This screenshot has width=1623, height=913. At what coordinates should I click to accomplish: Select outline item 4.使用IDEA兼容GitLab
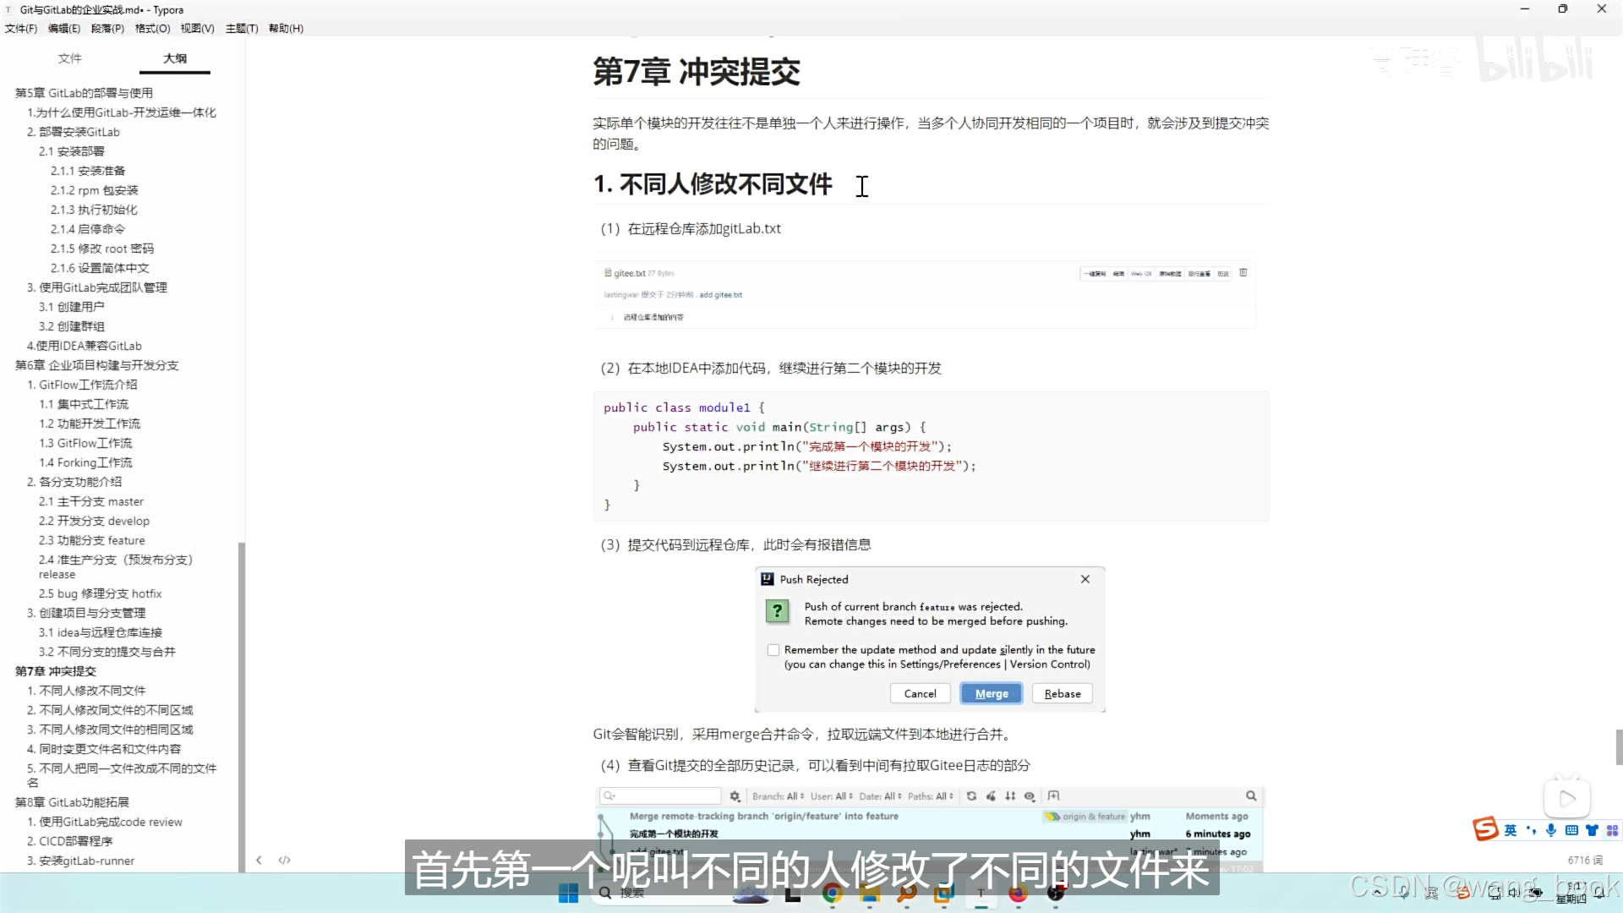point(84,346)
